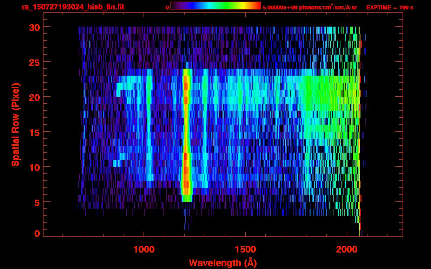The image size is (431, 269).
Task: Select filename ra_150727193024_hisb_lin.fit text
Action: (x=73, y=7)
